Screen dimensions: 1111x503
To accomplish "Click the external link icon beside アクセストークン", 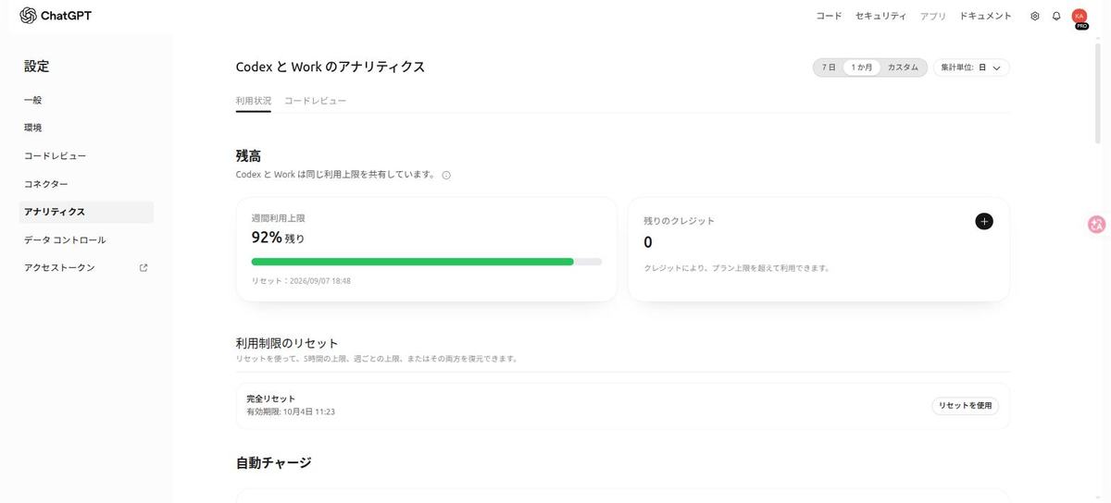I will [x=143, y=268].
